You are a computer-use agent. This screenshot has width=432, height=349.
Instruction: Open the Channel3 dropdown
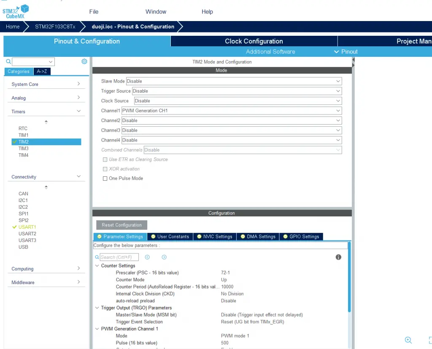click(232, 131)
